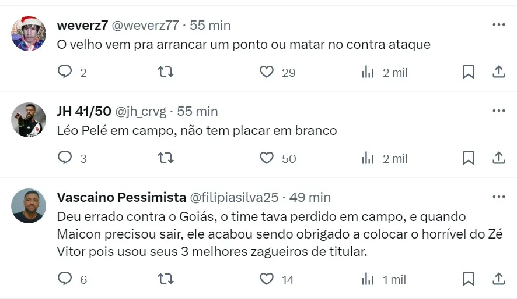
Task: Reply to the Léo Pelé tweet
Action: tap(65, 158)
